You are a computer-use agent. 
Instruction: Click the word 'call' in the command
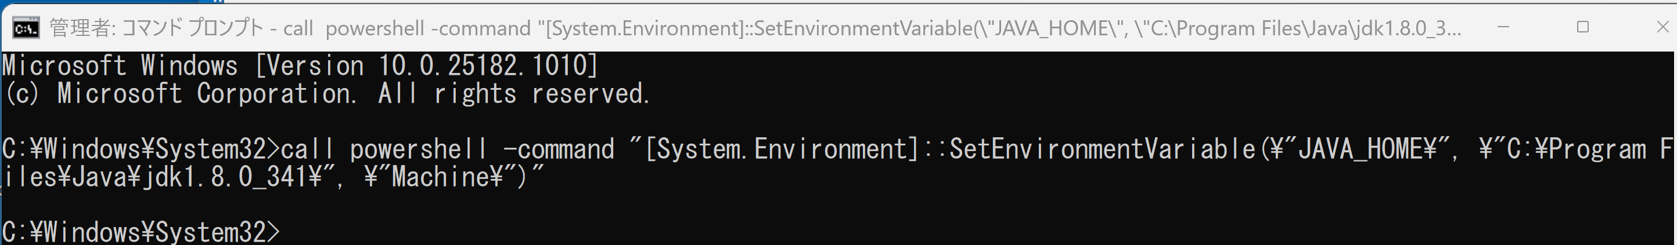tap(307, 149)
